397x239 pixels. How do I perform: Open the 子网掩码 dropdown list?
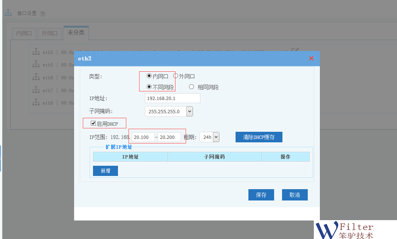click(x=189, y=111)
